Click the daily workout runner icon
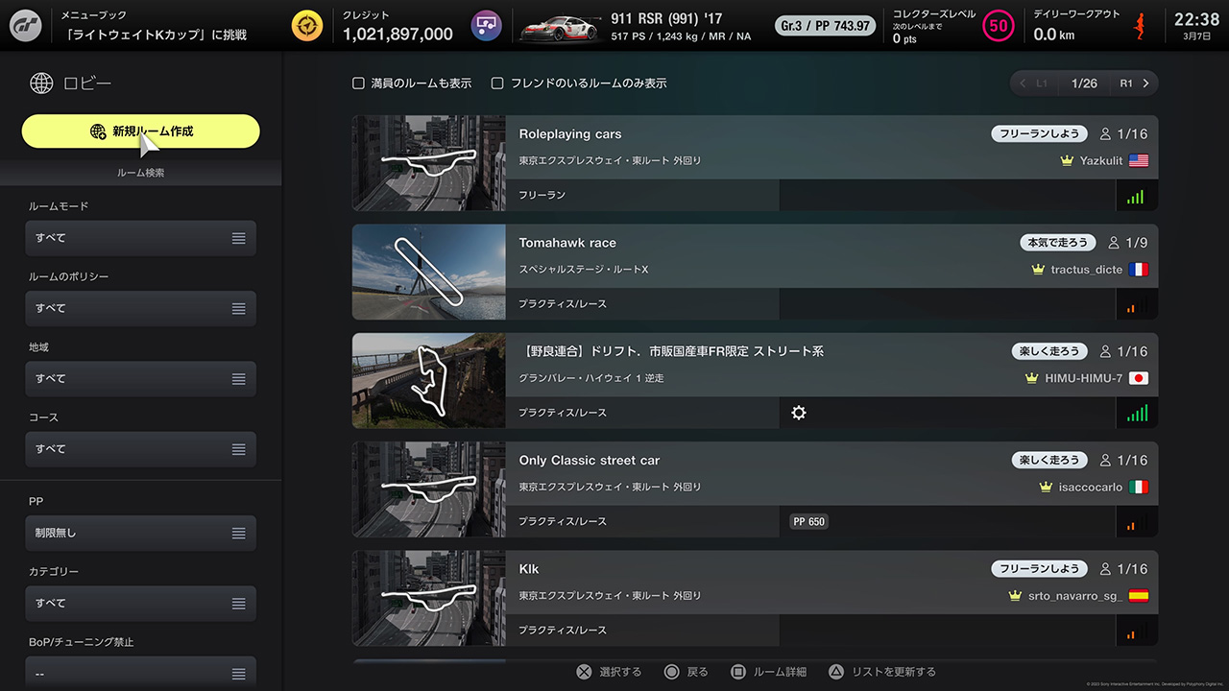The height and width of the screenshot is (691, 1229). coord(1142,26)
